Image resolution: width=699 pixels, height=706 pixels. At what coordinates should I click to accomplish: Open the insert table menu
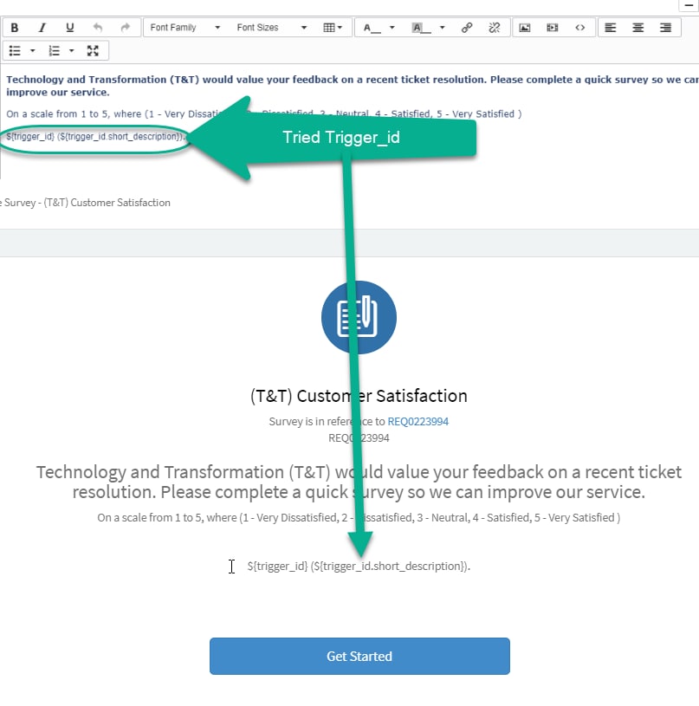pyautogui.click(x=333, y=28)
